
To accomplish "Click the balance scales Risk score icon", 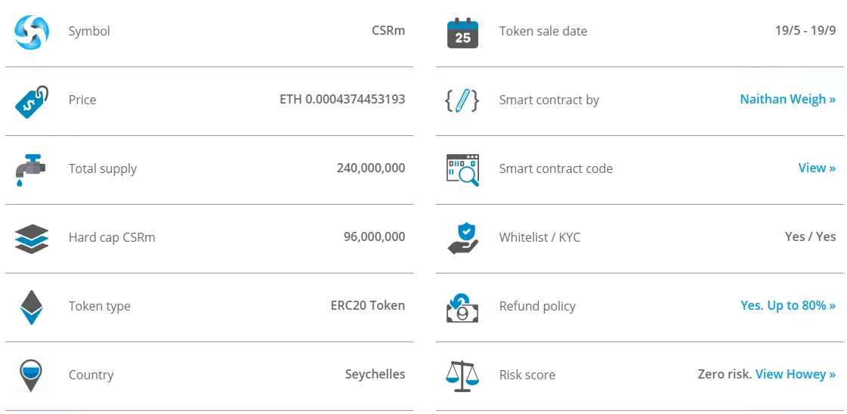I will click(462, 375).
